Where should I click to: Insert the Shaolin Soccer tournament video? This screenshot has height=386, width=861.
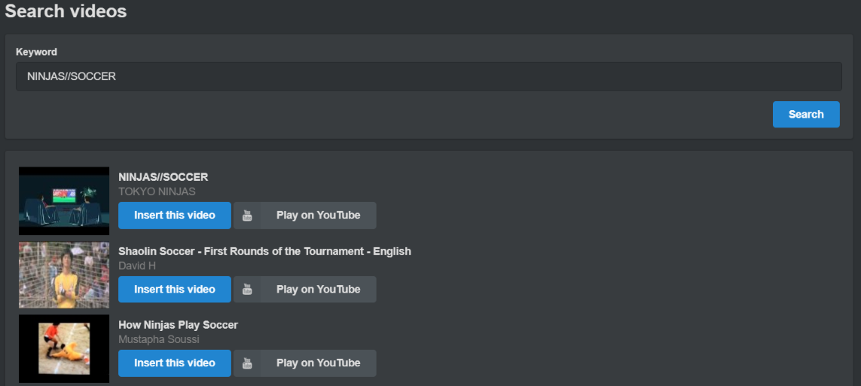175,289
